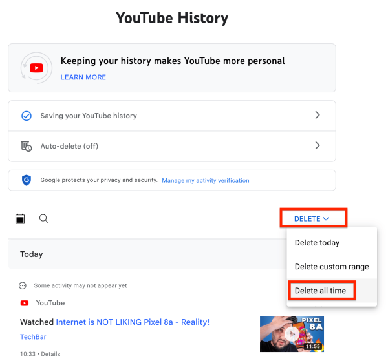Click the pending activity ellipsis icon
The width and height of the screenshot is (388, 361).
click(x=23, y=285)
